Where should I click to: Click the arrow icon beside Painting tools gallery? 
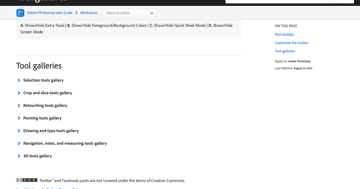[x=19, y=118]
